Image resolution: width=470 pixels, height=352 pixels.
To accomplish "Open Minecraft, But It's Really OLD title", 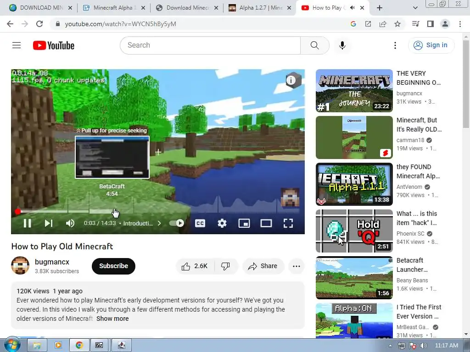I will click(419, 125).
